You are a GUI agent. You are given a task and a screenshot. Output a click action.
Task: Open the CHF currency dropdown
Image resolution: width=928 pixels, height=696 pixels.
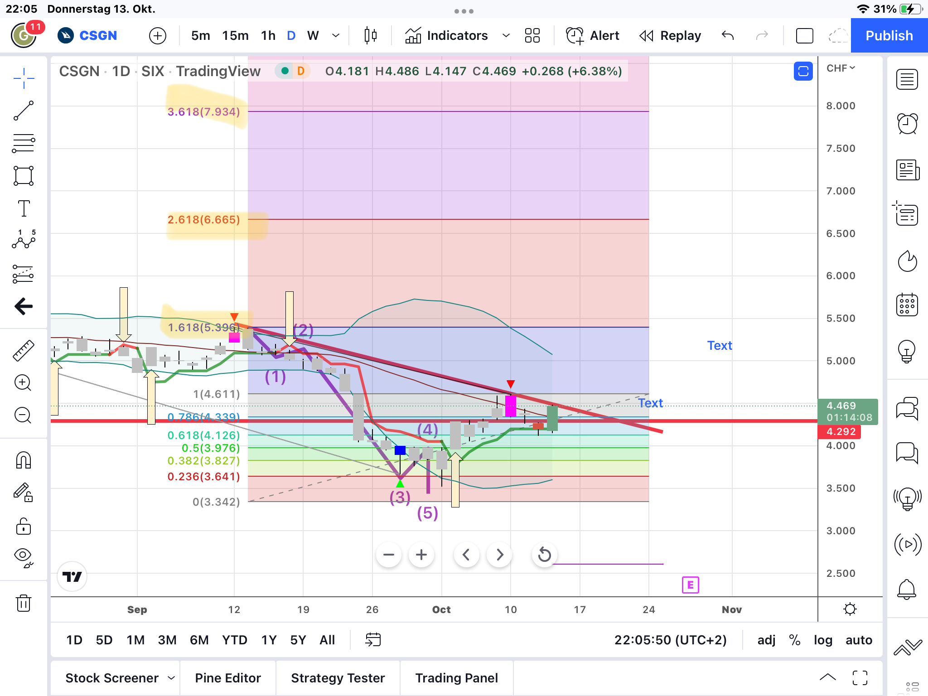click(841, 68)
